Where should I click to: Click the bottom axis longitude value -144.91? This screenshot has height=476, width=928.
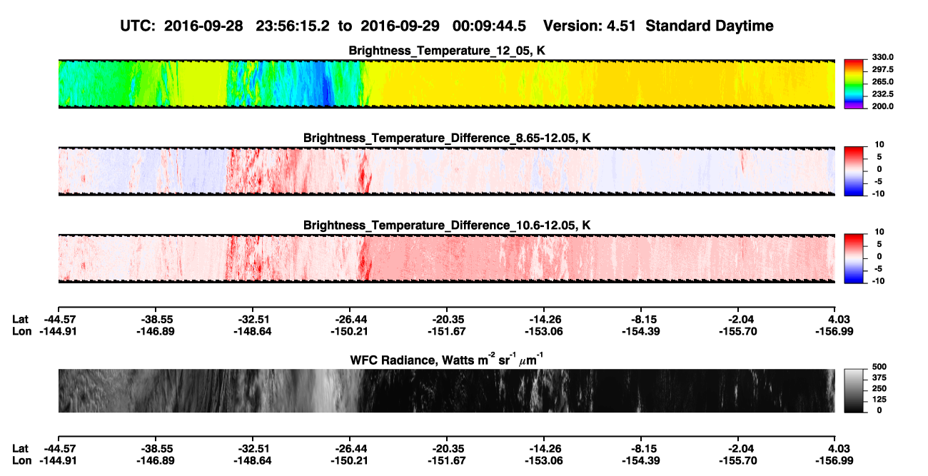click(x=58, y=460)
